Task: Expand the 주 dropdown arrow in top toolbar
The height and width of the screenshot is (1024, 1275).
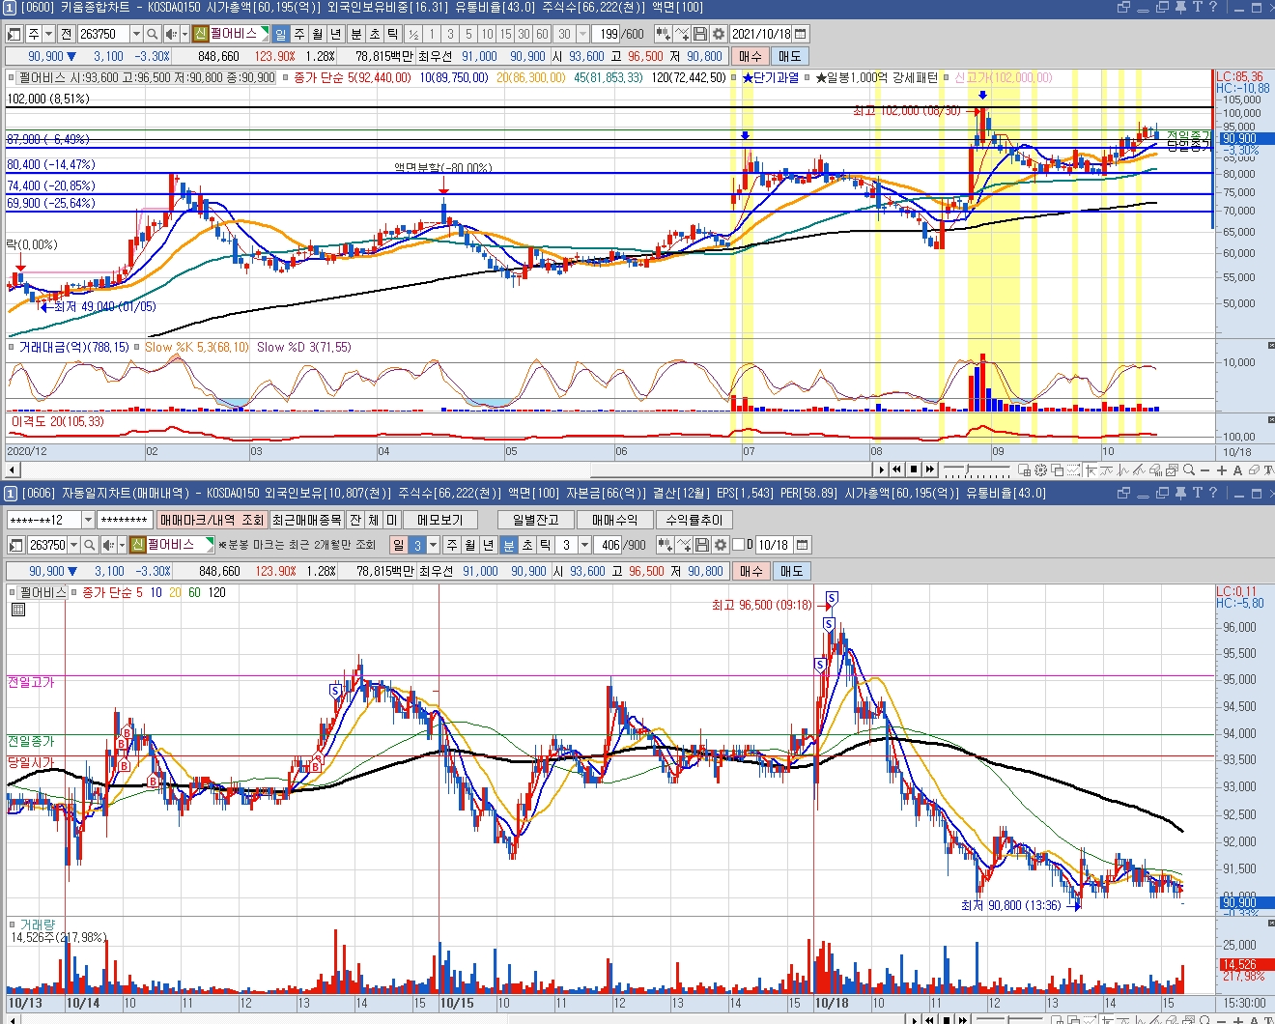Action: pos(48,34)
